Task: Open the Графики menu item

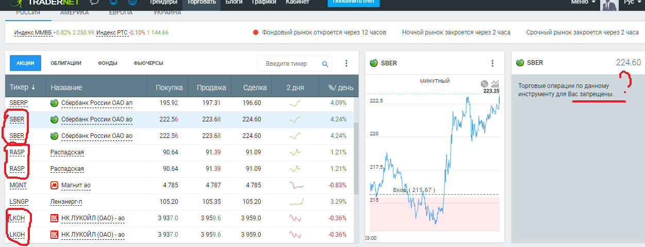Action: point(263,3)
